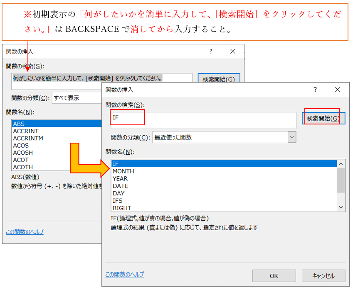
Task: Expand the すべて表示 category dropdown
Action: pyautogui.click(x=77, y=98)
